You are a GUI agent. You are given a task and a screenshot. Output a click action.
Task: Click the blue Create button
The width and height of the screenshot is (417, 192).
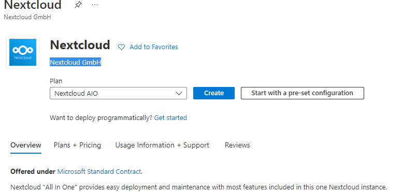(x=214, y=93)
